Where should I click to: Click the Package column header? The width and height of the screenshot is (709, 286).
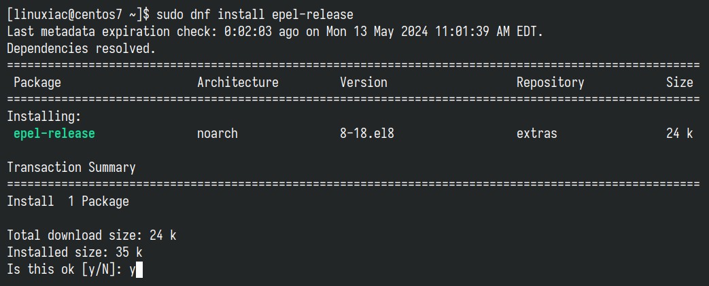37,83
